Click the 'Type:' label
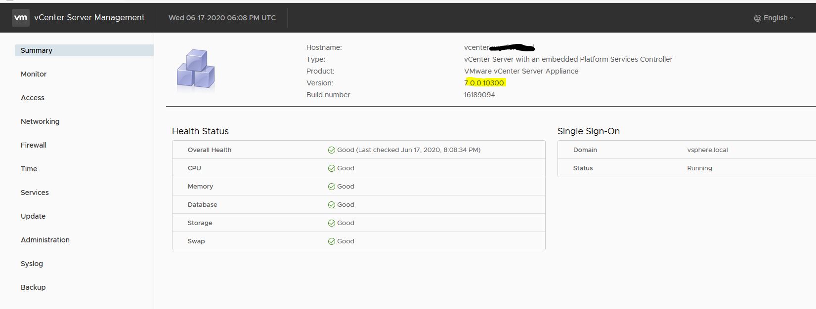 (316, 59)
